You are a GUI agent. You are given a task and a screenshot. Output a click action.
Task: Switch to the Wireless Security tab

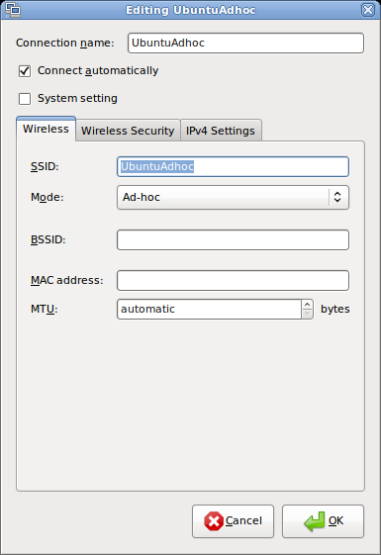[x=128, y=131]
